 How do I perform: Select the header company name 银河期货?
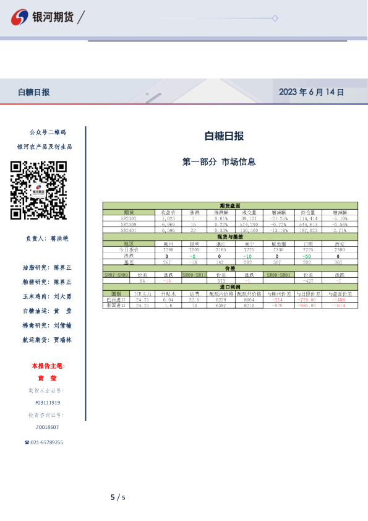(x=53, y=17)
